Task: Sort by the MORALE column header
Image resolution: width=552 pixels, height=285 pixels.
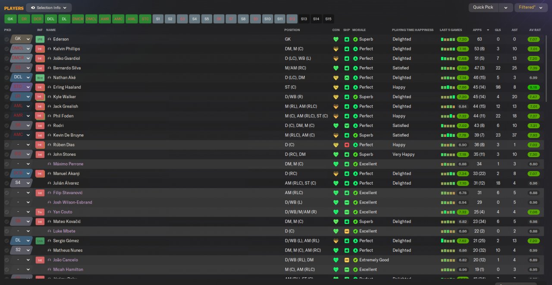Action: [x=359, y=30]
